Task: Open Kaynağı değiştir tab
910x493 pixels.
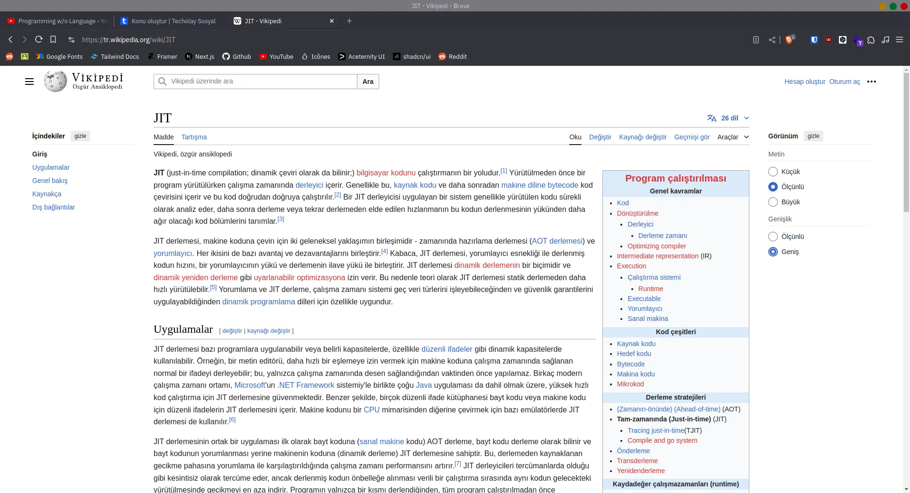Action: [x=643, y=137]
